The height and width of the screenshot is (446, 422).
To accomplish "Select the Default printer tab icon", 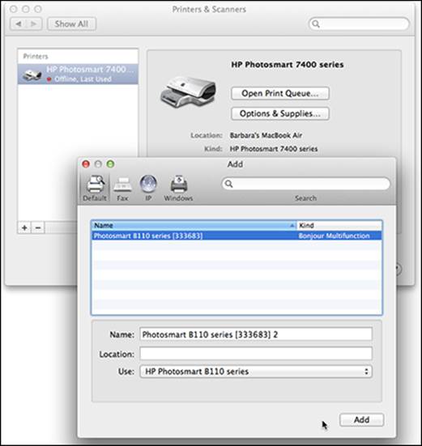I will point(95,188).
